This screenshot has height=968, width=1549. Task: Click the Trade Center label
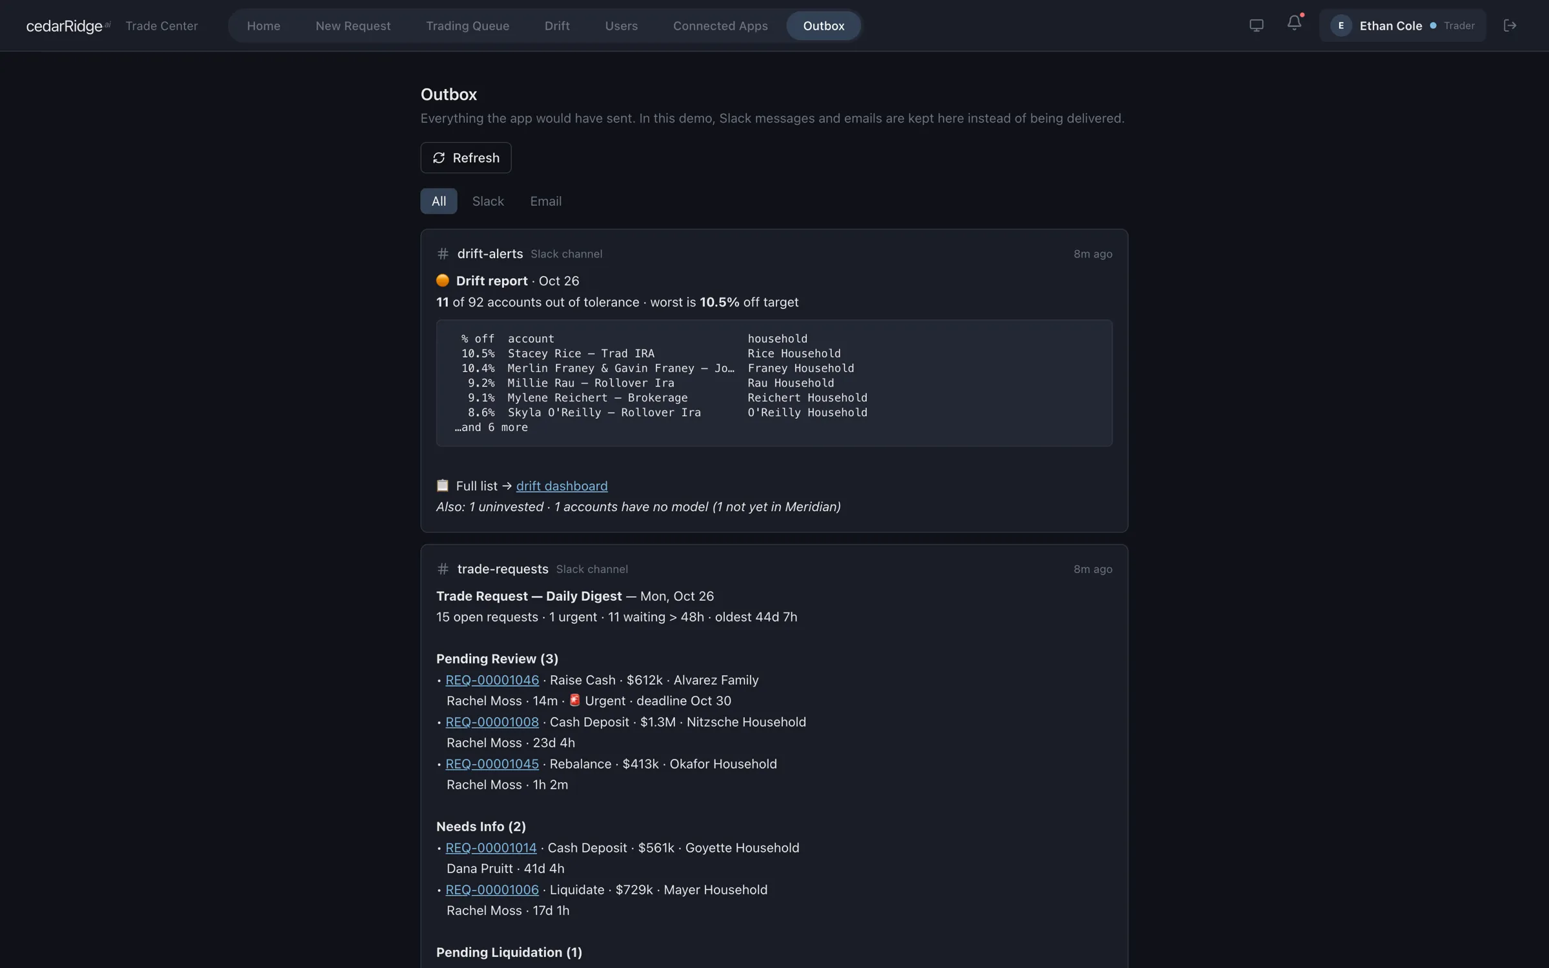tap(161, 26)
